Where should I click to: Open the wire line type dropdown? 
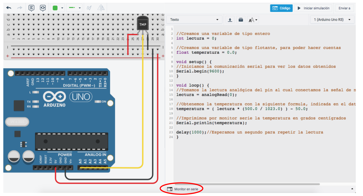click(75, 8)
